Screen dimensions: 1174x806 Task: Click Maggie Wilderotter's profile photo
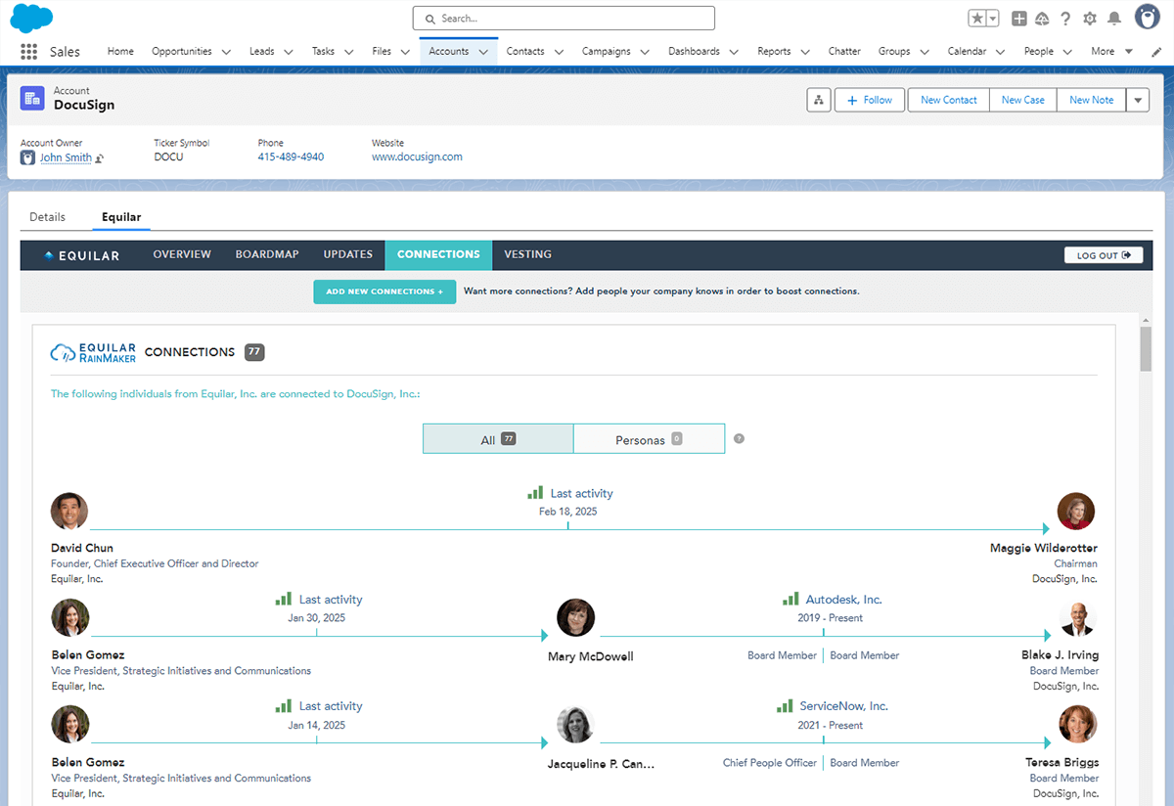(x=1076, y=512)
